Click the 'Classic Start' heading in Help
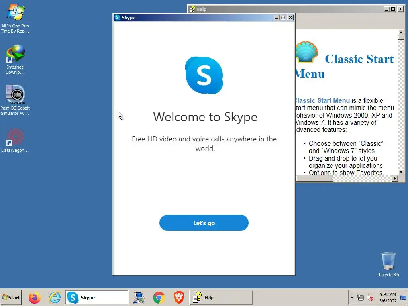The width and height of the screenshot is (408, 306). pyautogui.click(x=359, y=59)
